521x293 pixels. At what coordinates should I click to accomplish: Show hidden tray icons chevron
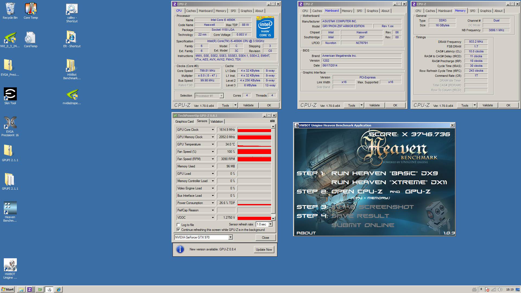click(481, 289)
